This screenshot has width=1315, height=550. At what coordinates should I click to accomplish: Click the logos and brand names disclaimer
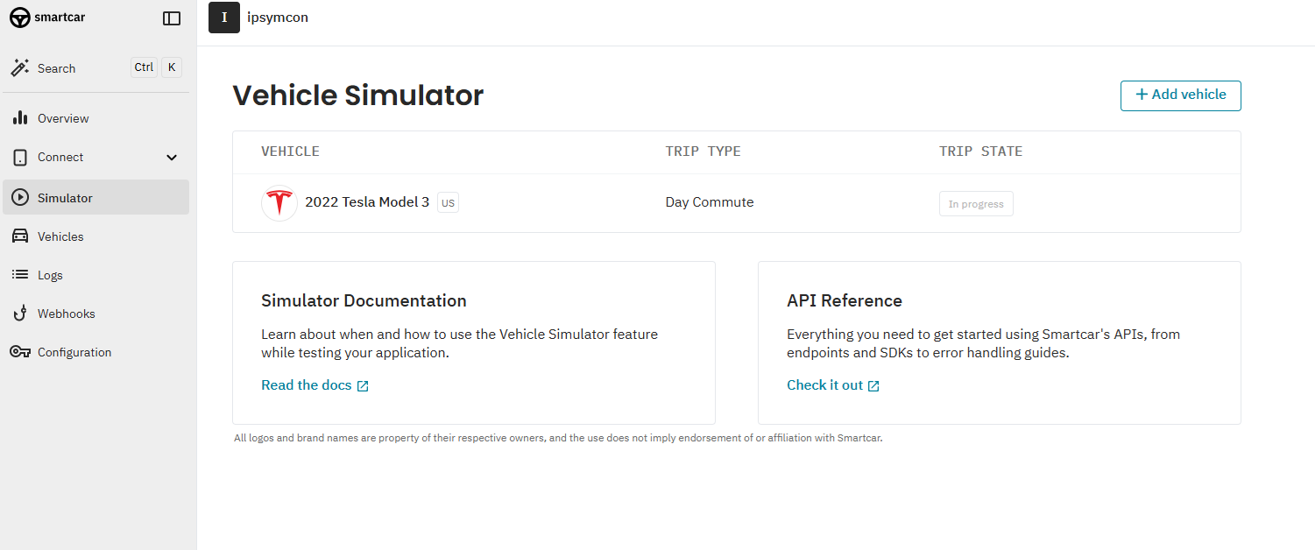tap(558, 438)
